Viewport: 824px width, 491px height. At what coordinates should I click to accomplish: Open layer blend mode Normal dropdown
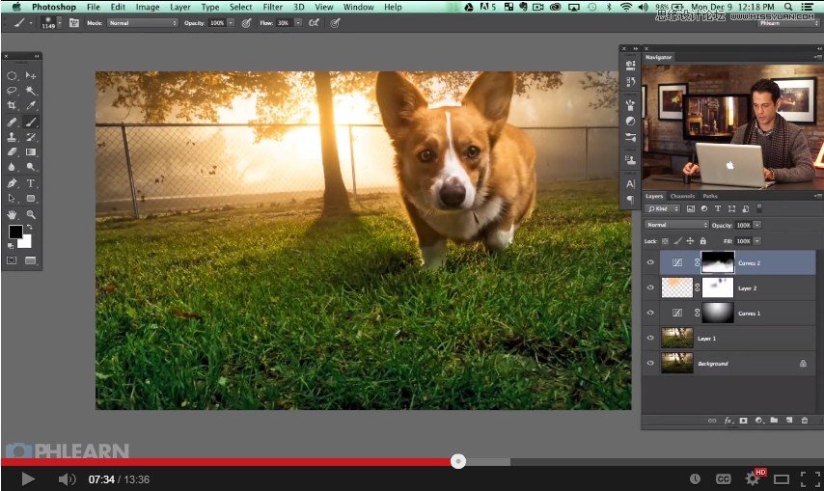pyautogui.click(x=676, y=225)
